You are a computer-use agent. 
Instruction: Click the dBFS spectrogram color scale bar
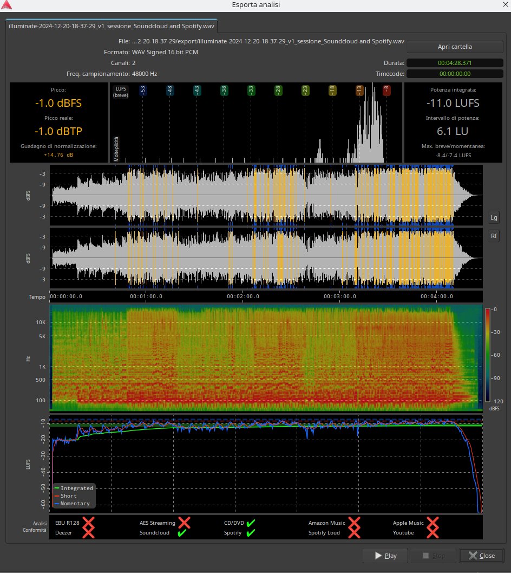click(x=487, y=355)
